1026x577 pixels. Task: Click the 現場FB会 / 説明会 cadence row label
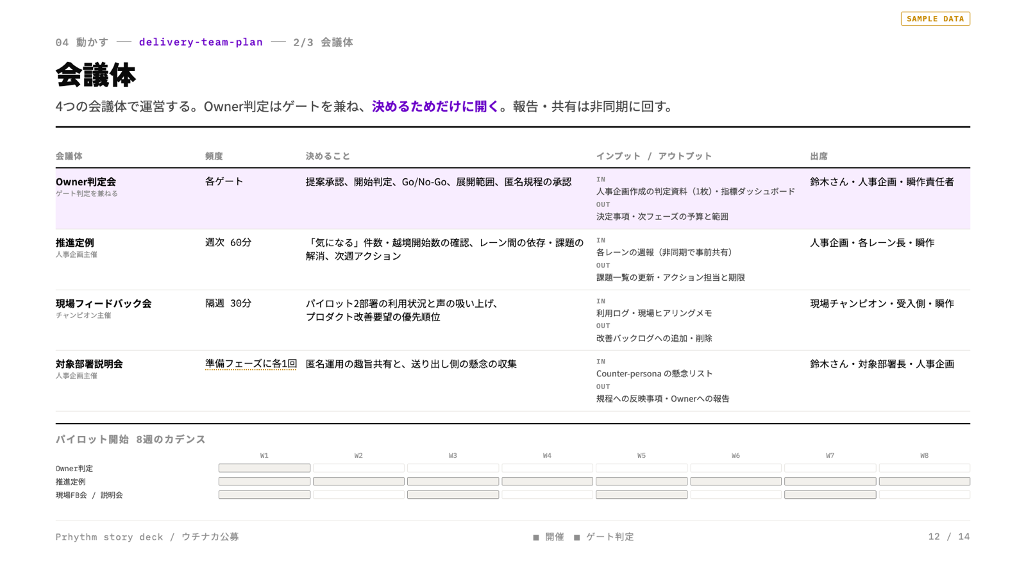pos(89,496)
